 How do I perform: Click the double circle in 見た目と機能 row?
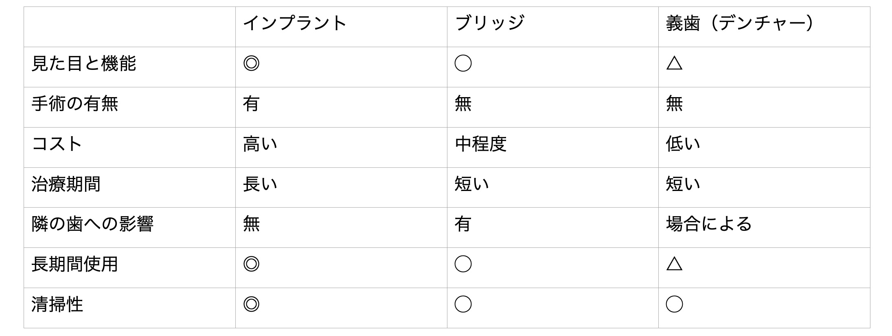click(x=251, y=63)
